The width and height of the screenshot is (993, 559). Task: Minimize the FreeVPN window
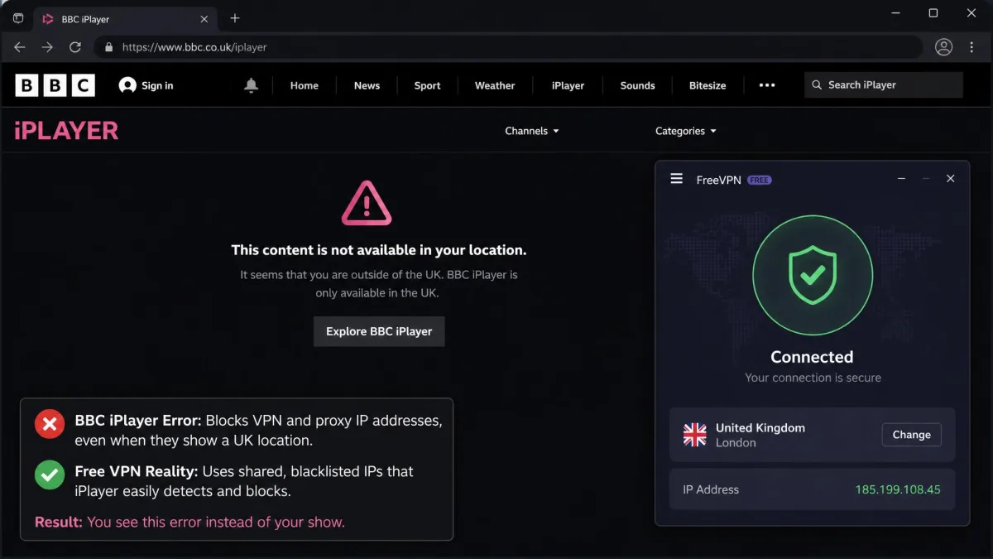(902, 179)
